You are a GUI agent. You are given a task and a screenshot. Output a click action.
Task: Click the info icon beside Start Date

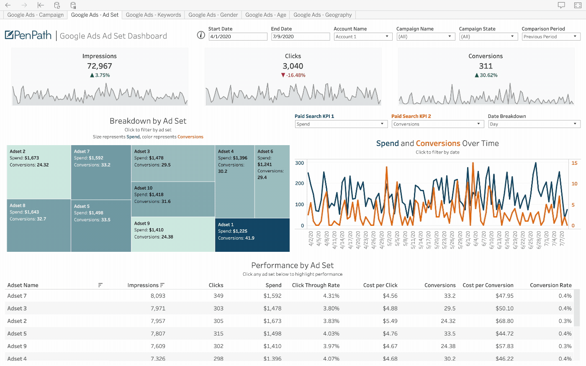(x=201, y=35)
